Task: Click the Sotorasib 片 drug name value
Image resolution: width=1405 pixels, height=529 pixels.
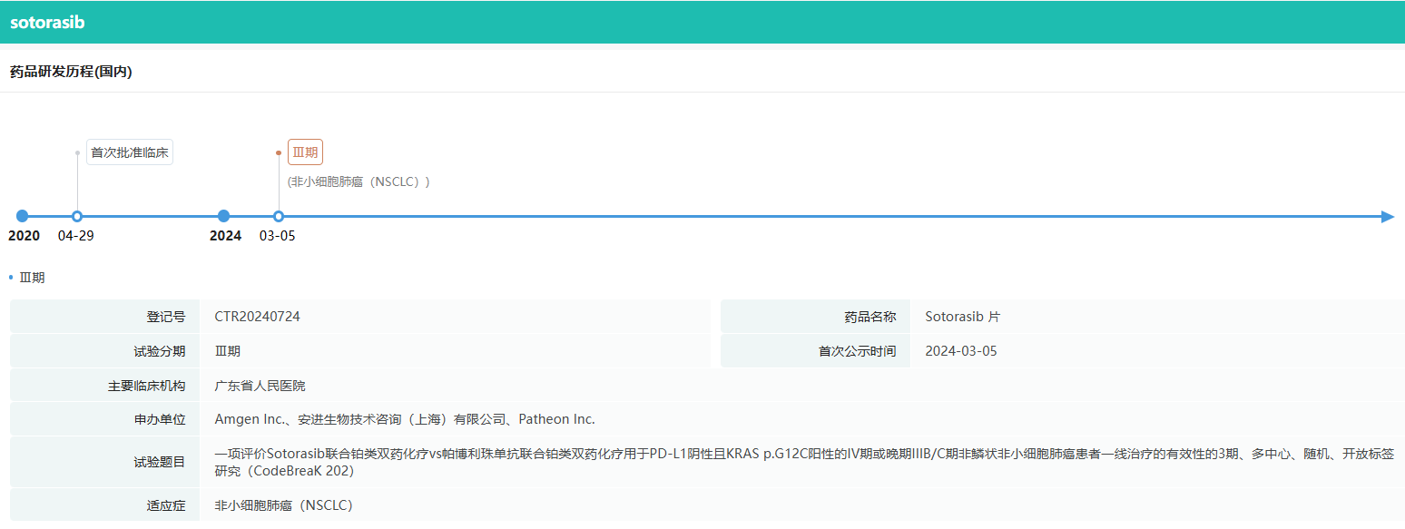Action: coord(962,317)
